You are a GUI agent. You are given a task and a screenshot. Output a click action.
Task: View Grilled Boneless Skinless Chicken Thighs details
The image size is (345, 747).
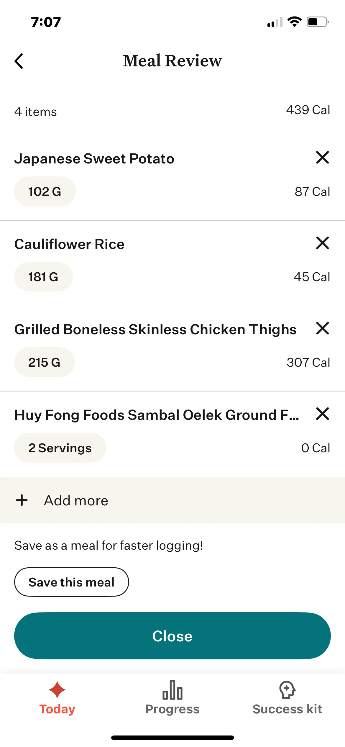(155, 330)
